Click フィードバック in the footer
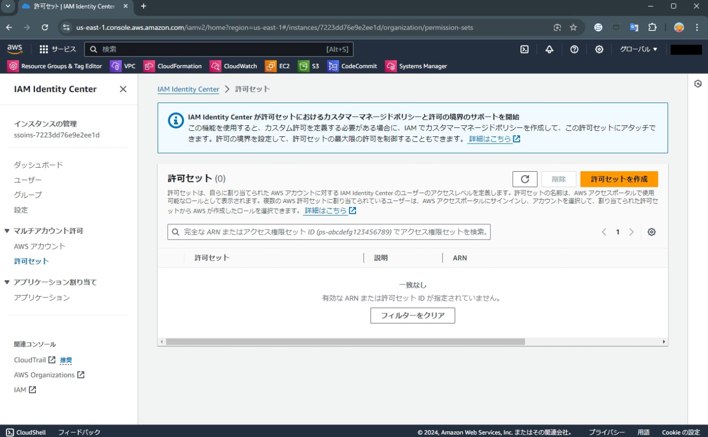 coord(79,432)
